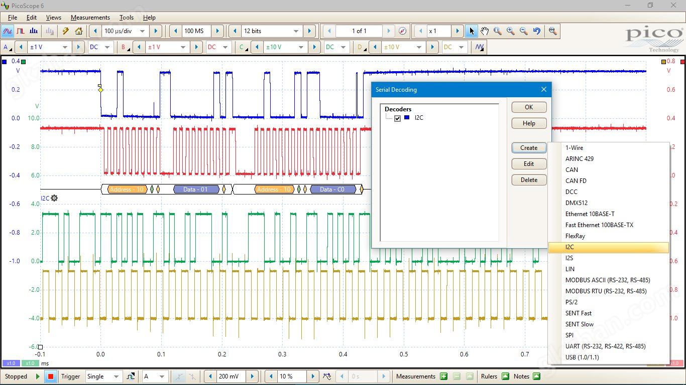Select I2C from the decoder list
The height and width of the screenshot is (385, 686).
[609, 247]
